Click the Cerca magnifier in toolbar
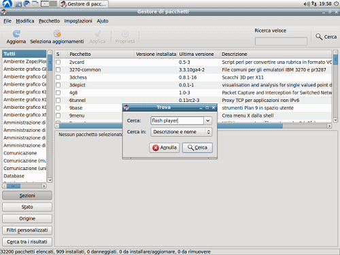 click(x=319, y=37)
